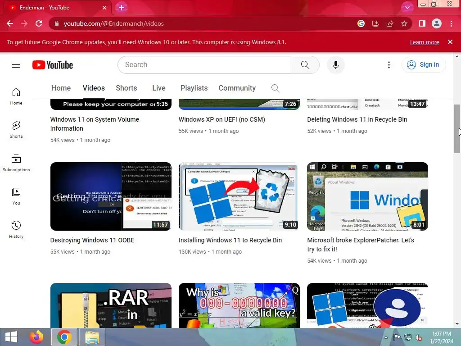Click the Installing Windows 11 Recycle Bin thumbnail

[x=239, y=196]
